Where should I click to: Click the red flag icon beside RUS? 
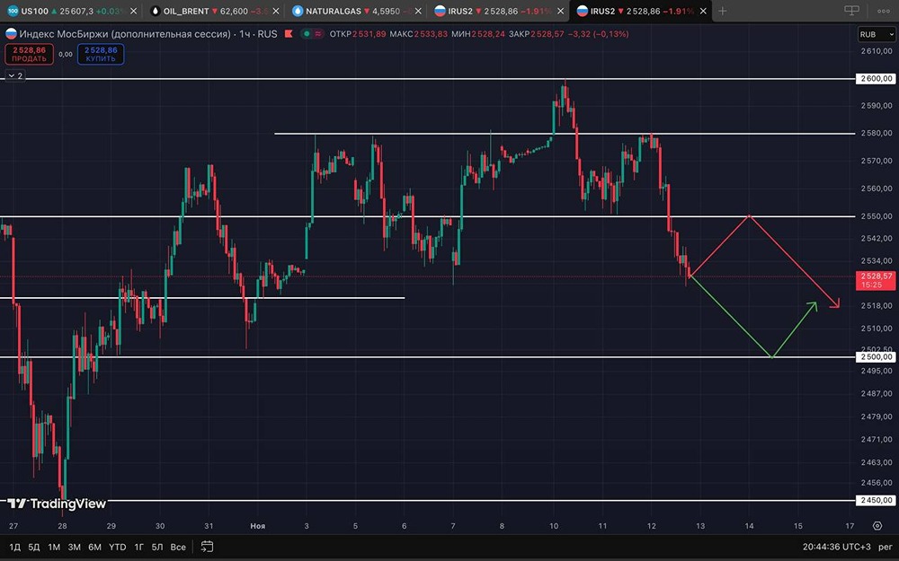click(x=289, y=34)
